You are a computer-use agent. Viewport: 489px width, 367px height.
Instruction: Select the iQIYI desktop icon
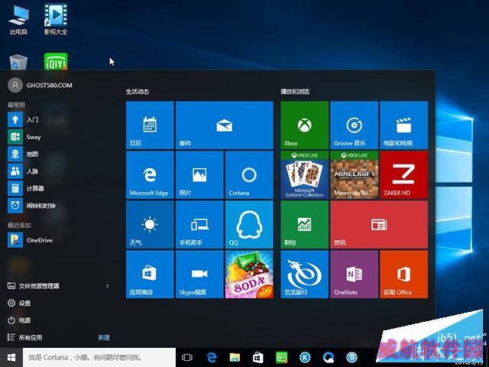click(56, 61)
